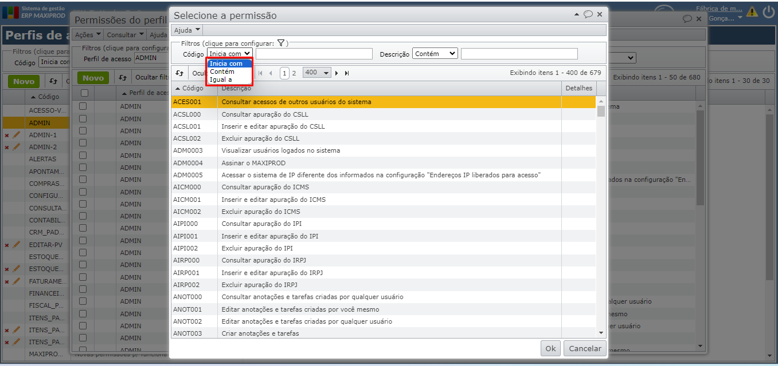
Task: Go to next page of permissions
Action: coord(337,73)
